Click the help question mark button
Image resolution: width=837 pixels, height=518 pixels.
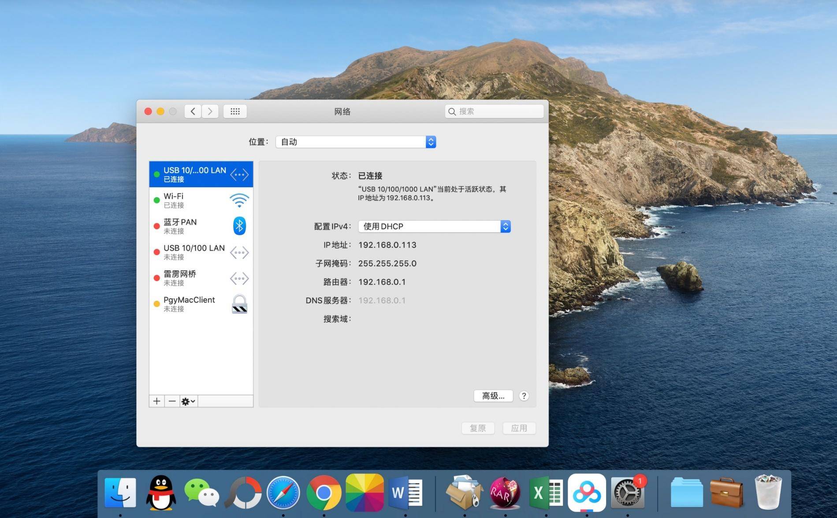click(524, 396)
